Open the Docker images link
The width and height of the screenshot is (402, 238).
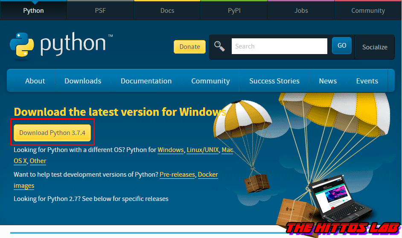coord(208,175)
